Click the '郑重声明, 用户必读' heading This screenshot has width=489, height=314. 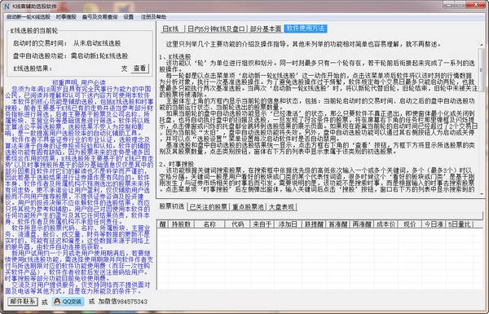[79, 82]
